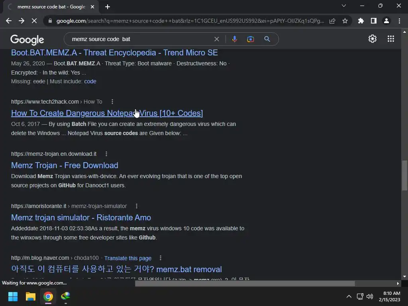408x306 pixels.
Task: Open the globe app in taskbar
Action: pos(66,296)
